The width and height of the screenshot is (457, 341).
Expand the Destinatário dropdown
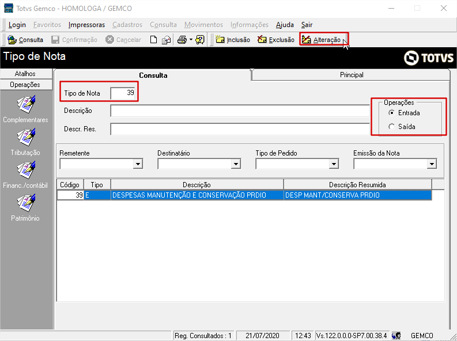[236, 164]
